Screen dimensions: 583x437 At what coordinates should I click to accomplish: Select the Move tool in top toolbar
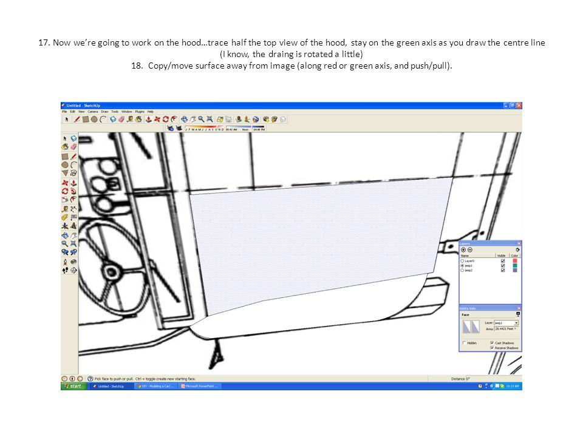(x=157, y=120)
